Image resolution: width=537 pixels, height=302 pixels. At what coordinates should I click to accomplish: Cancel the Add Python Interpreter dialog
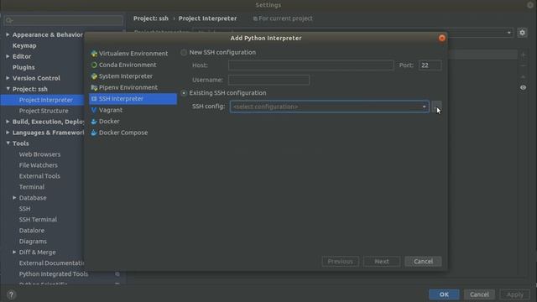(x=423, y=262)
